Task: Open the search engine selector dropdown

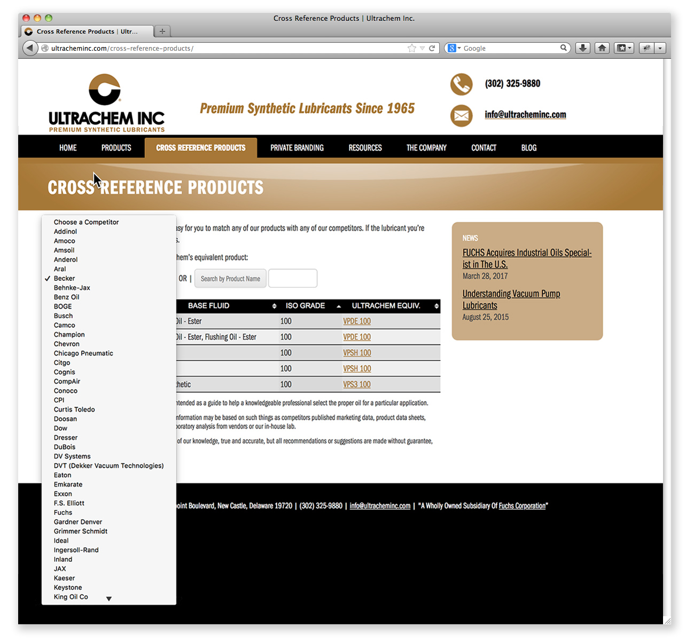Action: [x=454, y=48]
